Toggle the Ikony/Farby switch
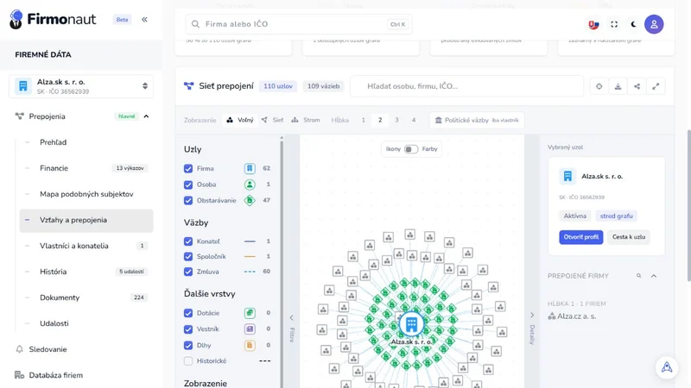 (x=411, y=149)
